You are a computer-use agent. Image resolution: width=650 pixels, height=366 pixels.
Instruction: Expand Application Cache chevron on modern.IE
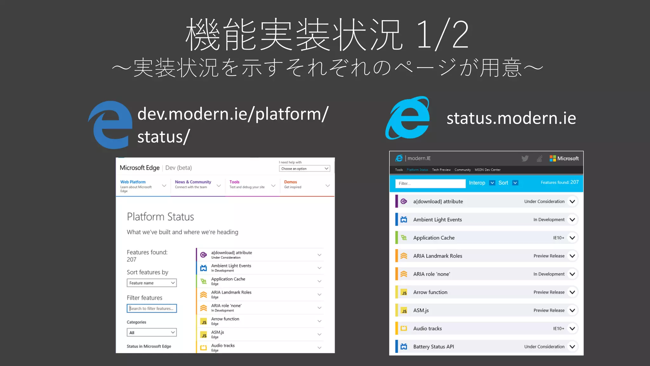(572, 238)
